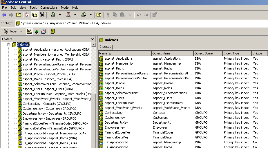Screen dimensions: 268x148
Task: Click the Disconnect toolbar icon
Action: click(x=68, y=15)
